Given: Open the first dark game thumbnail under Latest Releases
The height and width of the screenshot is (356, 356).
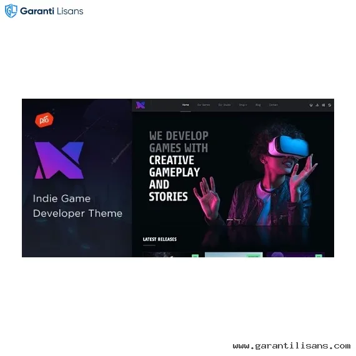Looking at the screenshot, I should coord(171,255).
